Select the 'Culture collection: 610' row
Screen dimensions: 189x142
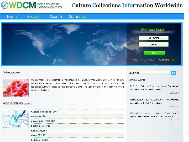(77, 112)
